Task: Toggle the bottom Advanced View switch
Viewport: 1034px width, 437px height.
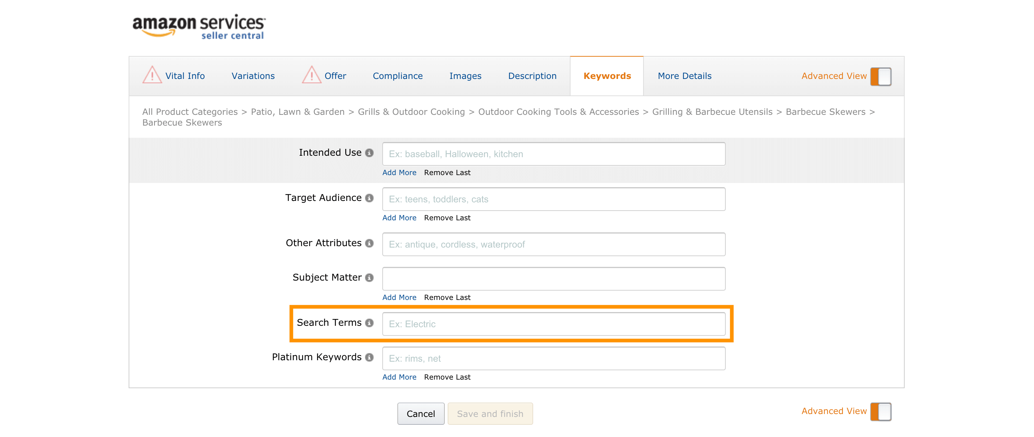Action: point(881,411)
